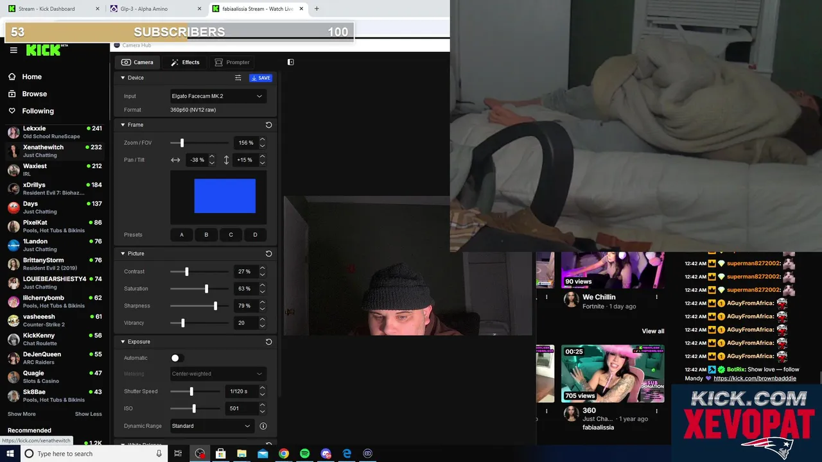This screenshot has height=462, width=822.
Task: Collapse the Picture section
Action: point(123,253)
